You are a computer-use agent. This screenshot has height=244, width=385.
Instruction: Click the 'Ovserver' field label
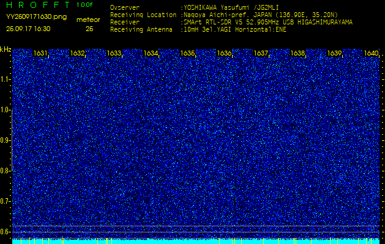125,7
